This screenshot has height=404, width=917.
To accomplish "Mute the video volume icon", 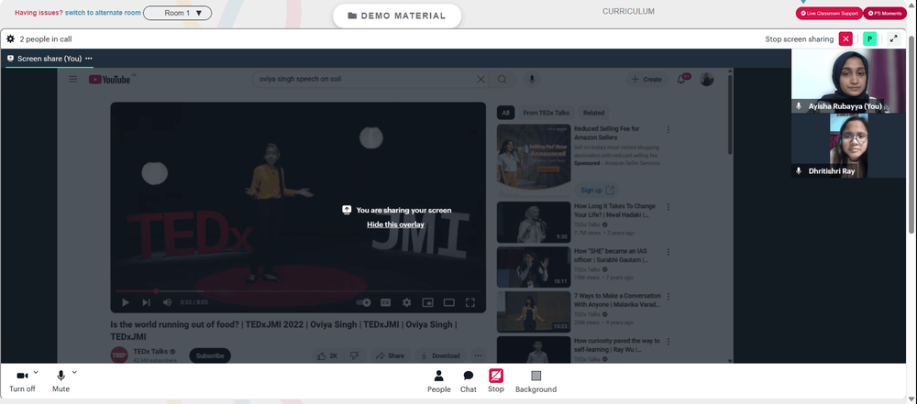I will click(x=167, y=302).
